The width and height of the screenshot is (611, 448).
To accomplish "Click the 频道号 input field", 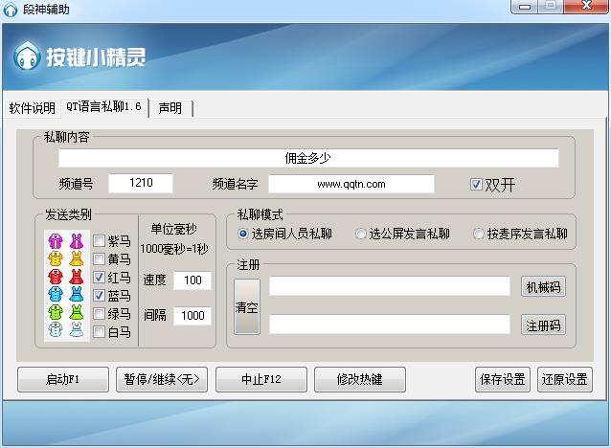I will coord(141,183).
